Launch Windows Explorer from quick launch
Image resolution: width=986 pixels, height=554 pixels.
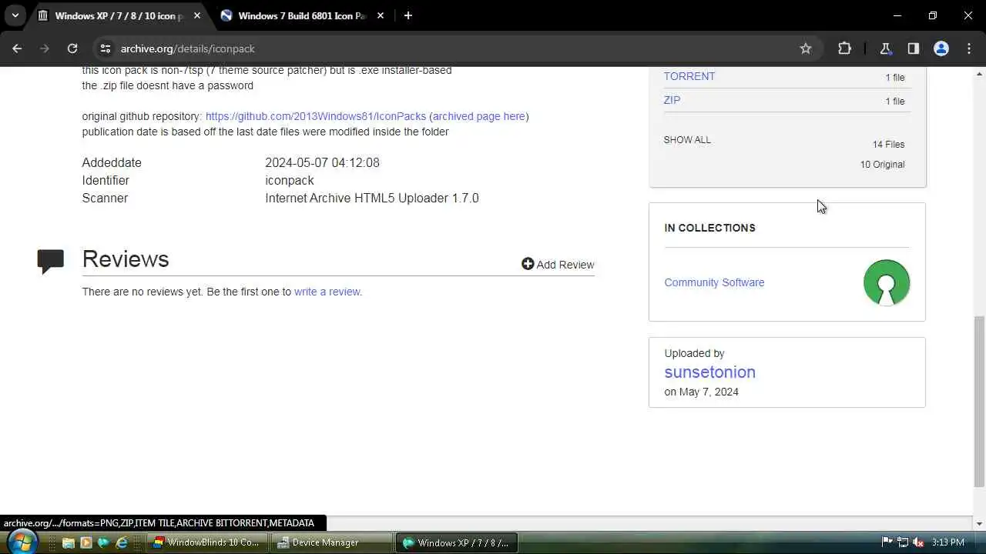click(x=69, y=542)
